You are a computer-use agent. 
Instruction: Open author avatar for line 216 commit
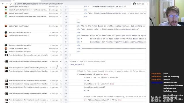tap(7, 81)
